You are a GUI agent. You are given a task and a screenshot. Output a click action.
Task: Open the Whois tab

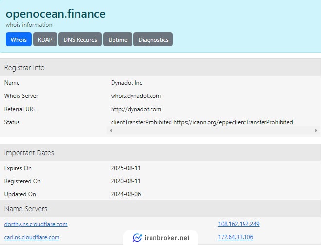click(19, 39)
